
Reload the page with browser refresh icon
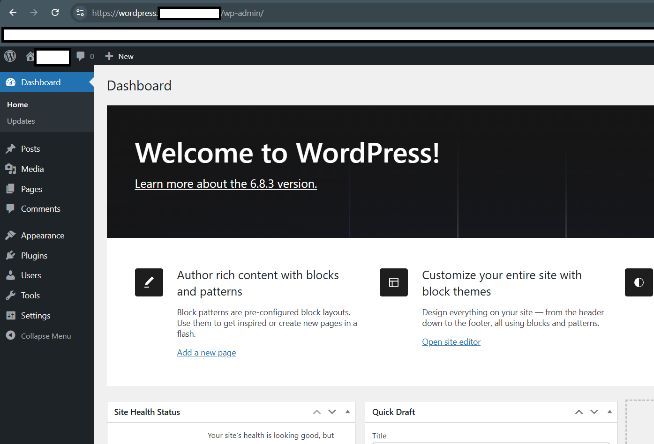tap(55, 13)
